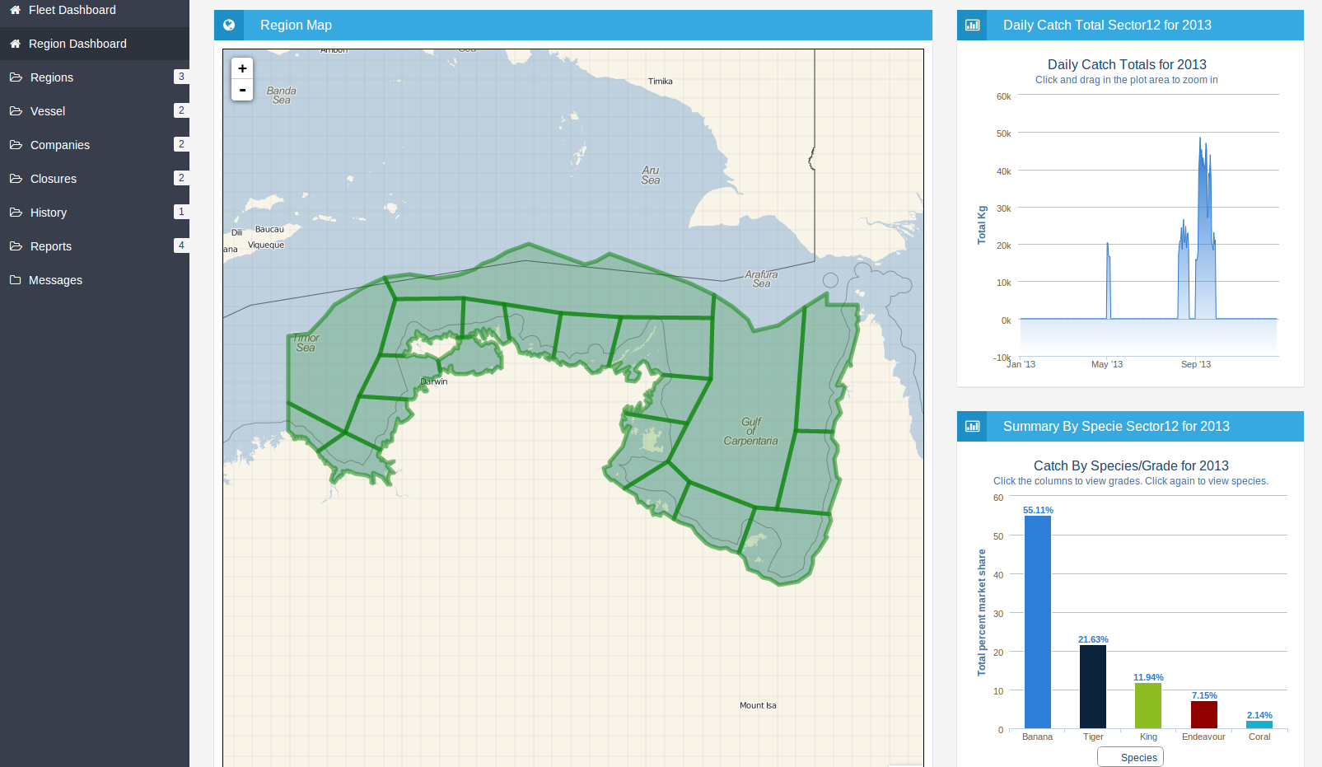This screenshot has height=767, width=1322.
Task: Click the Coral bar in species chart
Action: [x=1259, y=725]
